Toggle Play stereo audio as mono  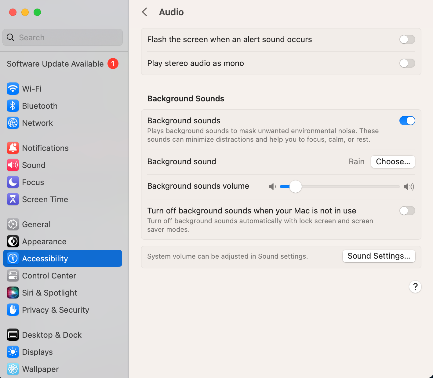point(407,63)
